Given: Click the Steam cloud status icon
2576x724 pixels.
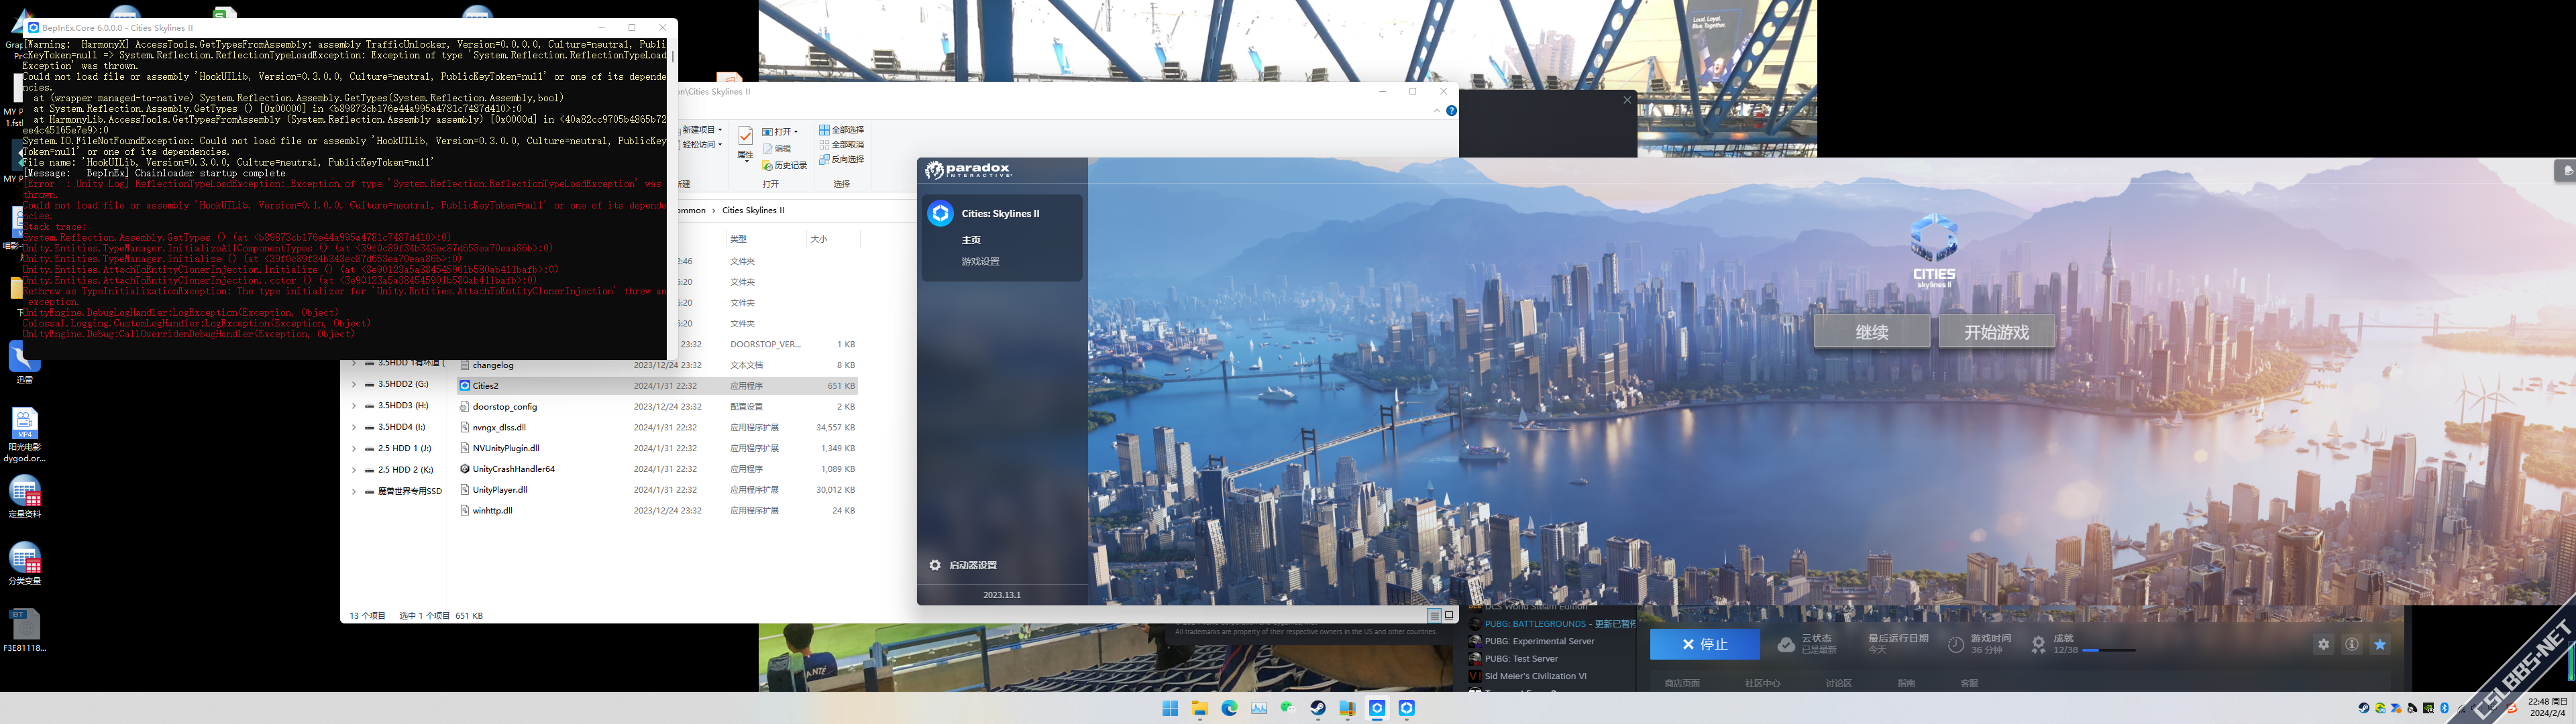Looking at the screenshot, I should (1786, 645).
